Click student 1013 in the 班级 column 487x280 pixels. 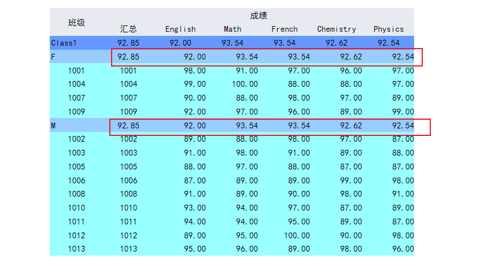click(76, 249)
